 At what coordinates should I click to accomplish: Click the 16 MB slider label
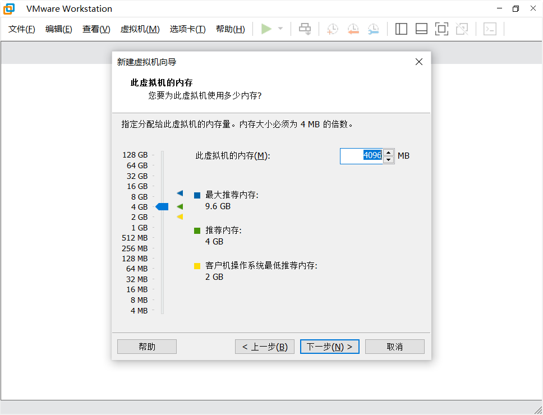point(137,289)
